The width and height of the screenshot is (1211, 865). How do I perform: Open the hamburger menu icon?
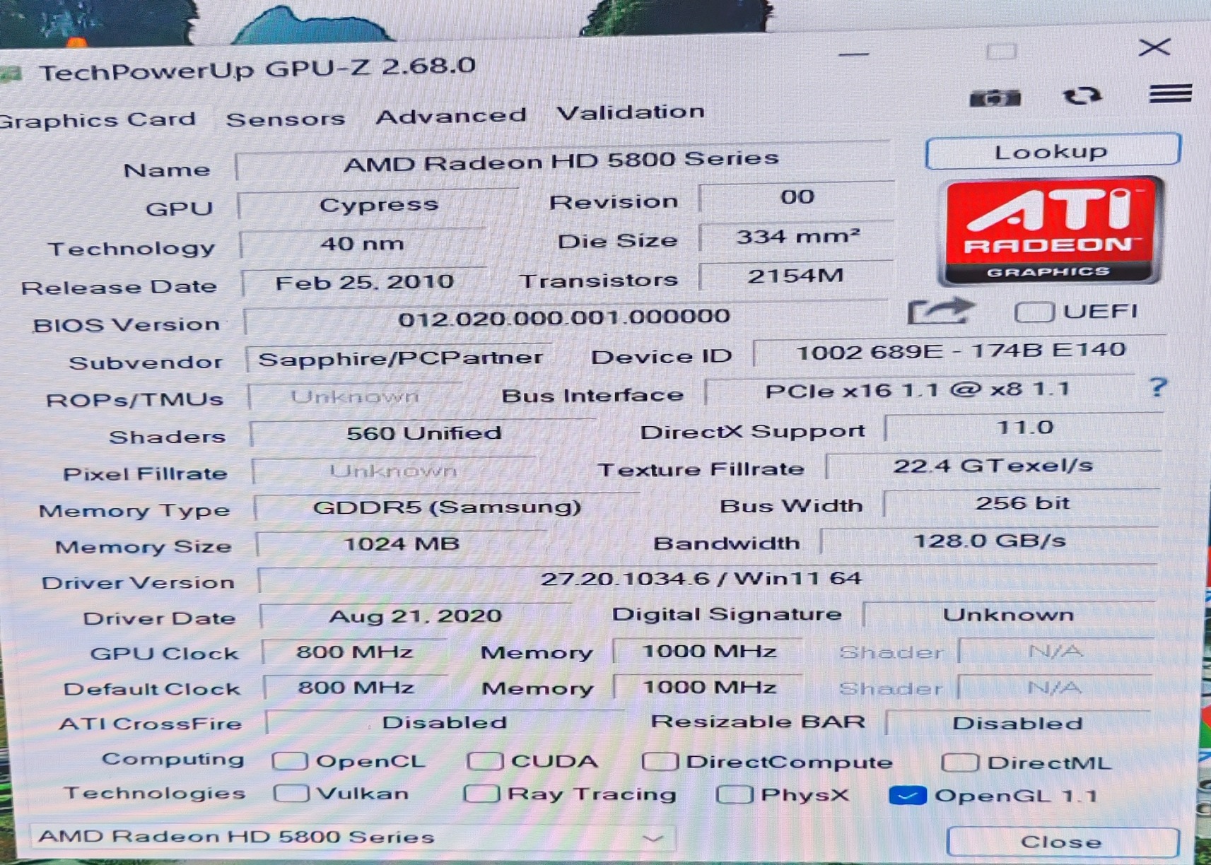tap(1170, 93)
